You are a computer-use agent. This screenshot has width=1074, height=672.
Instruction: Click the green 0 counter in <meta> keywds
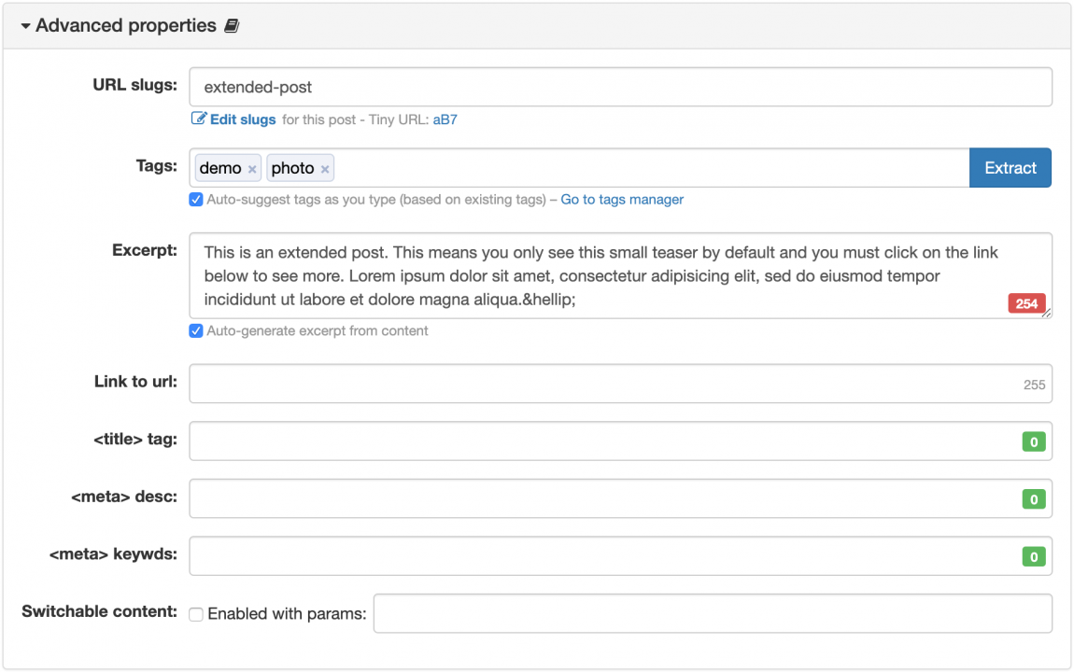pos(1034,557)
